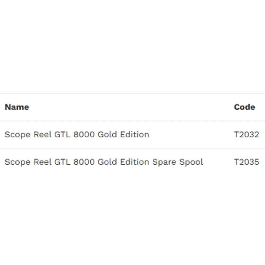Select the Scope Reel GTL 8000 Gold Edition name
Viewport: 265px width, 265px height.
pyautogui.click(x=77, y=135)
